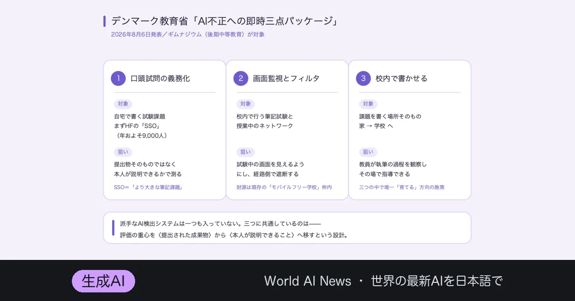Click 狙い tag in 校内で書かせる card
The height and width of the screenshot is (301, 575).
(x=368, y=152)
